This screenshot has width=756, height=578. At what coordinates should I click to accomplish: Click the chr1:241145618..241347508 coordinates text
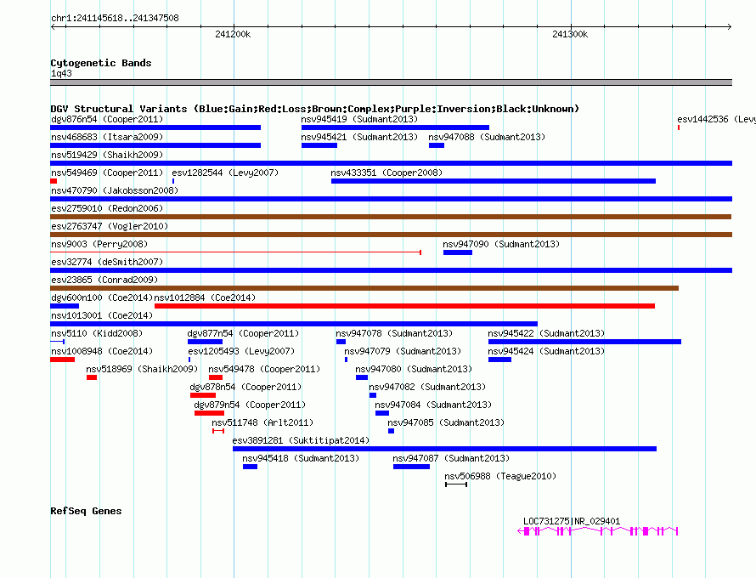115,18
